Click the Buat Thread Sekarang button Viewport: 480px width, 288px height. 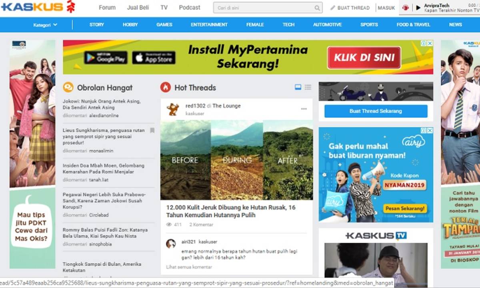376,111
